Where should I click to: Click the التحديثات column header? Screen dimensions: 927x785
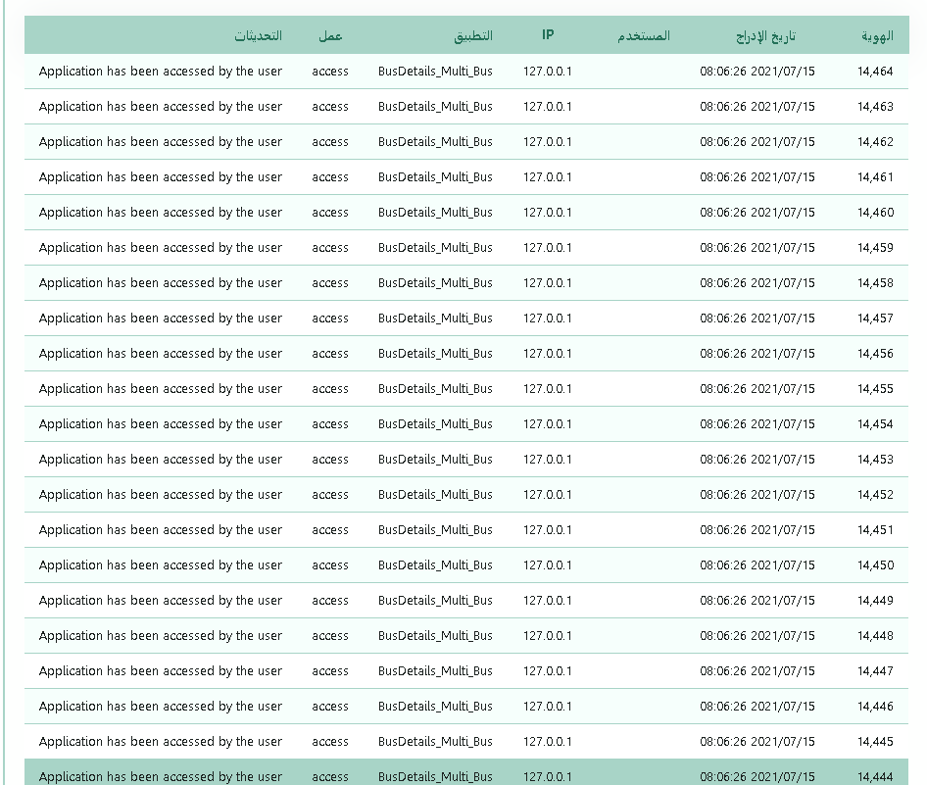[258, 36]
